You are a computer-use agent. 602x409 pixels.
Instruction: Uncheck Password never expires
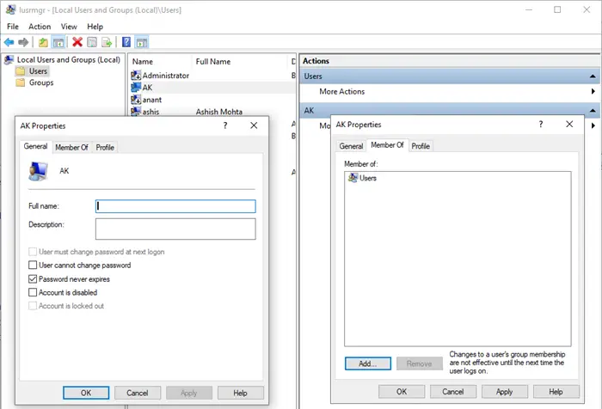(33, 279)
